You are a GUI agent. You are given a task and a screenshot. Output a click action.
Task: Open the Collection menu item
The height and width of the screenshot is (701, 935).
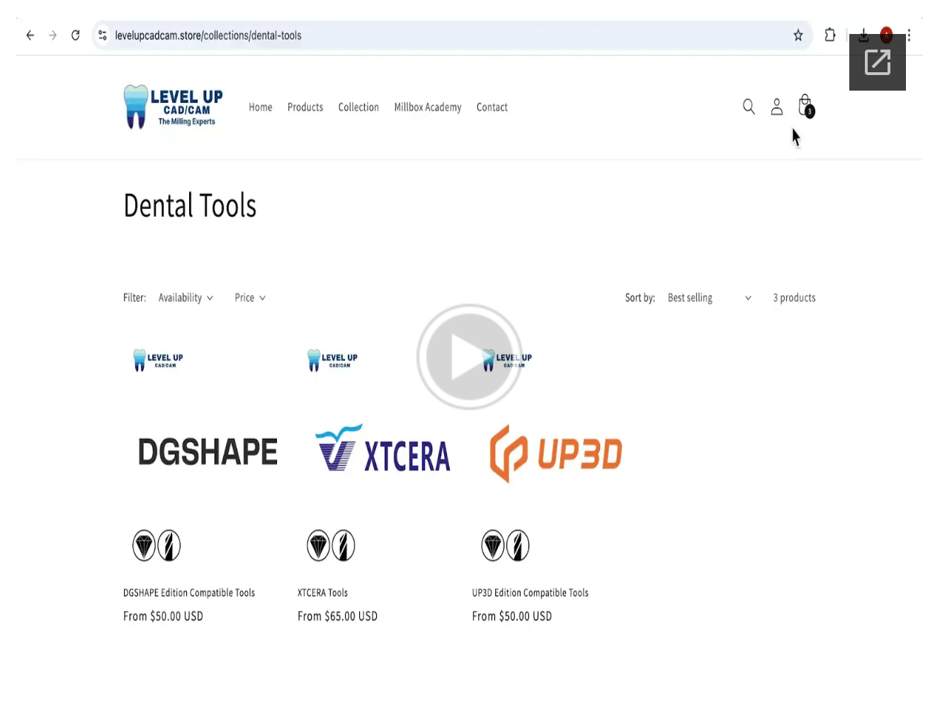click(x=358, y=107)
